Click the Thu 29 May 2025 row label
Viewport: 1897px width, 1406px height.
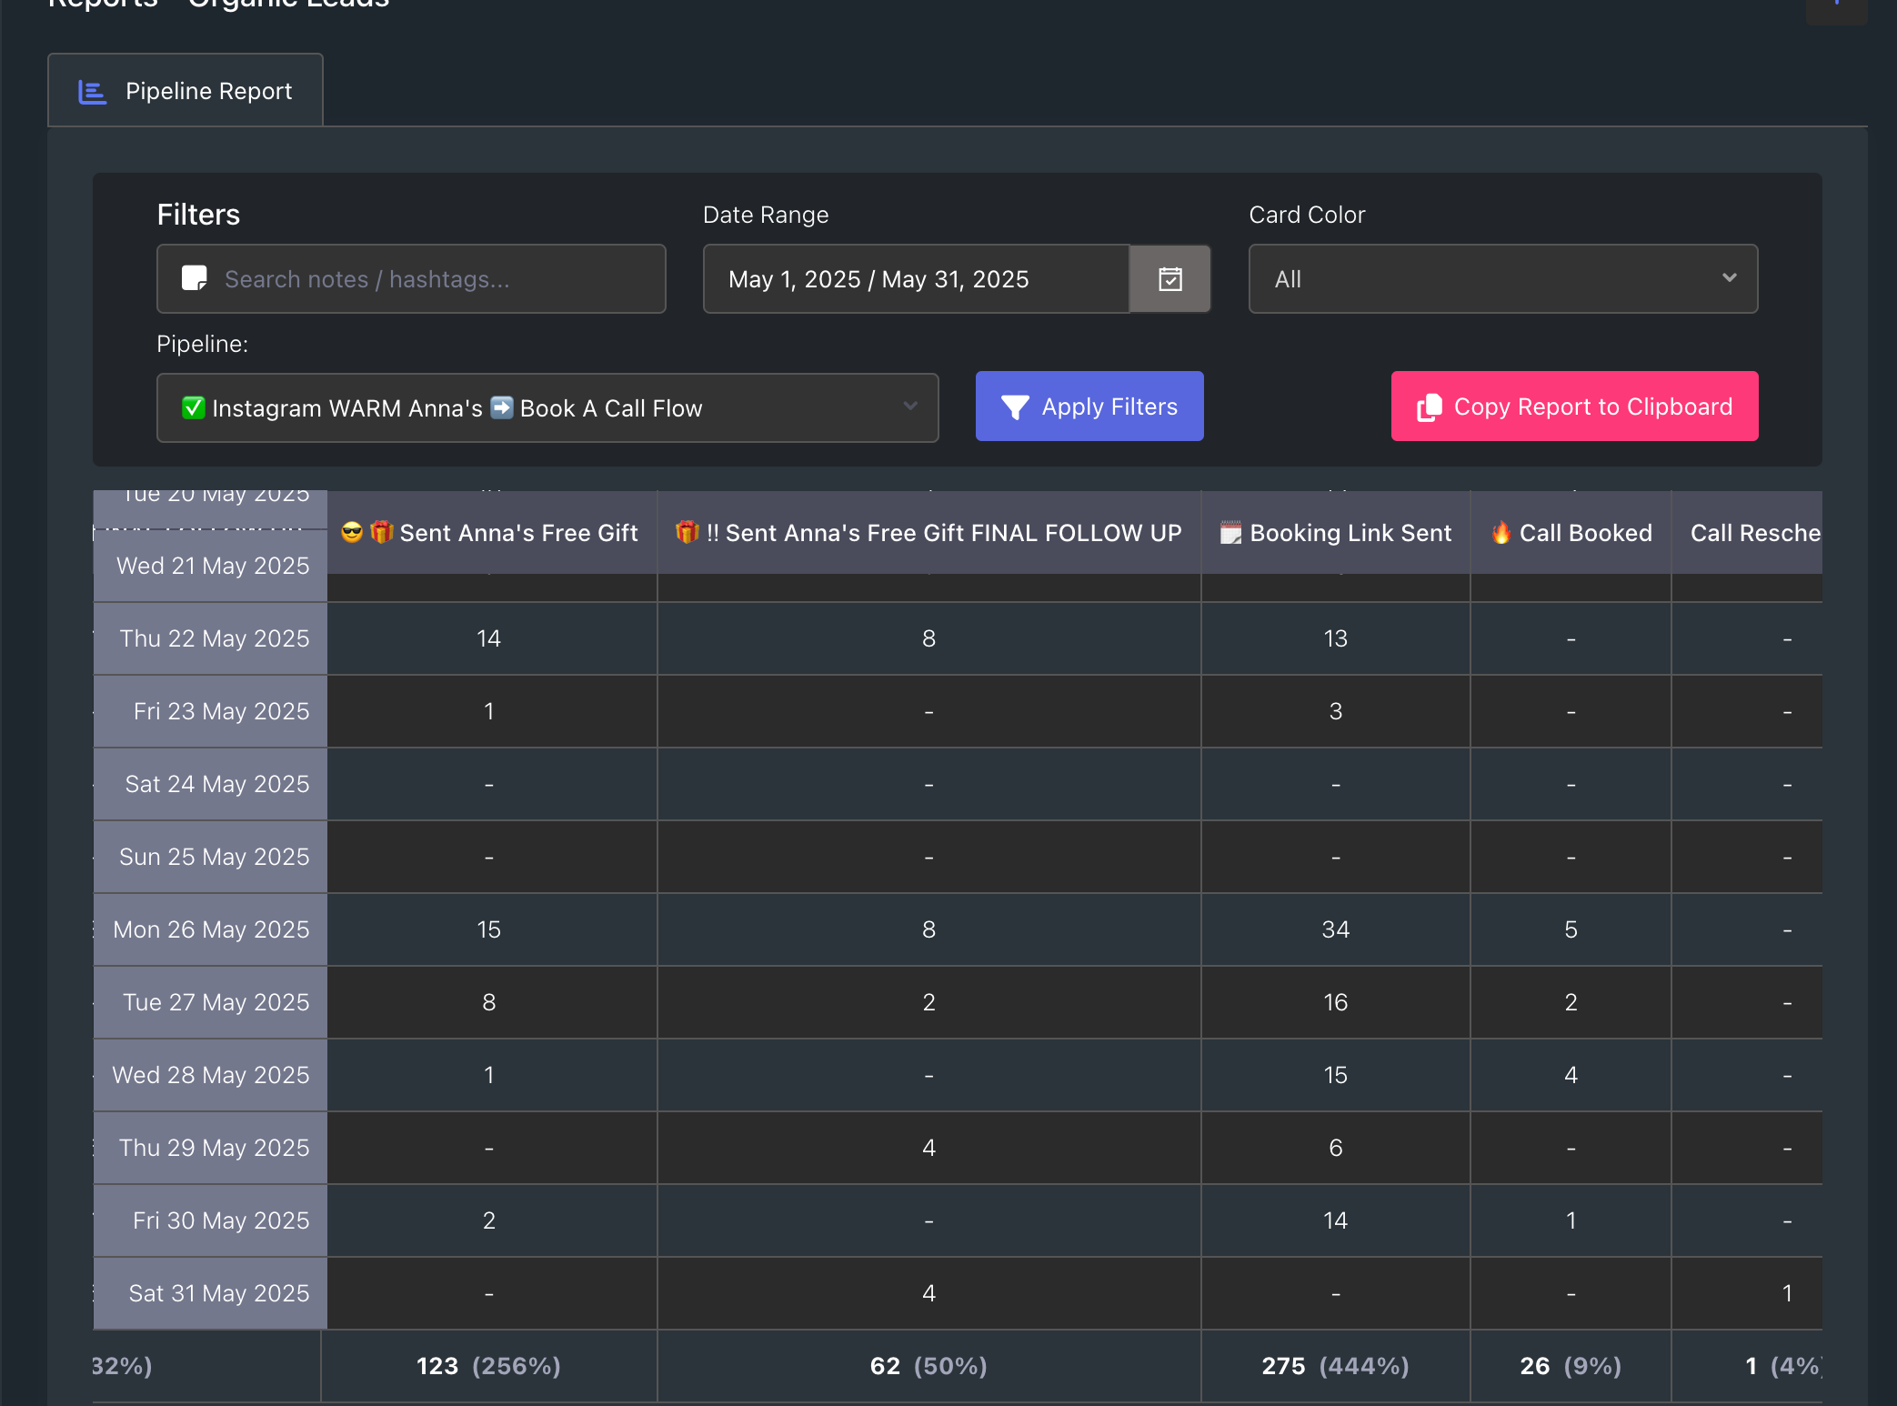click(215, 1148)
